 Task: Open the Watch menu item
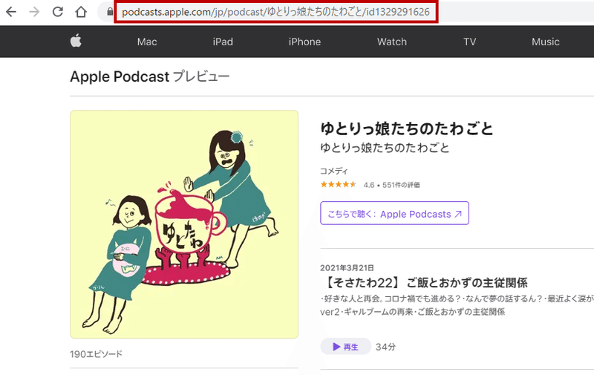392,42
